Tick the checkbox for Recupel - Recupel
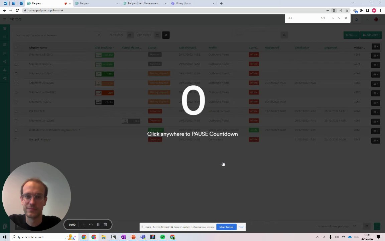The height and width of the screenshot is (241, 385). coord(16,140)
